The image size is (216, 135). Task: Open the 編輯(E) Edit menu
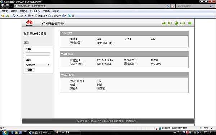[x=14, y=11]
